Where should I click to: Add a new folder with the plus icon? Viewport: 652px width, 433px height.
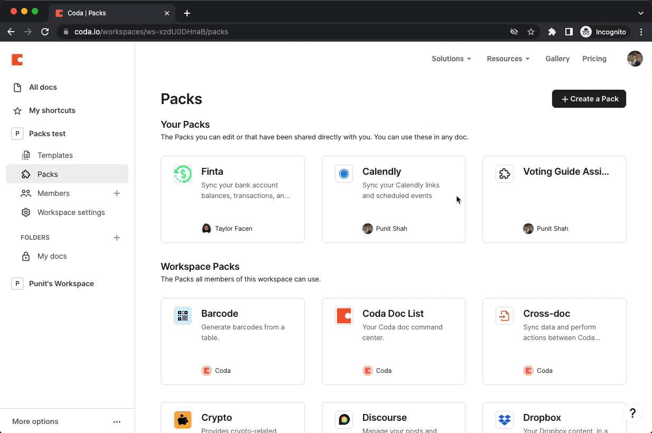coord(117,238)
